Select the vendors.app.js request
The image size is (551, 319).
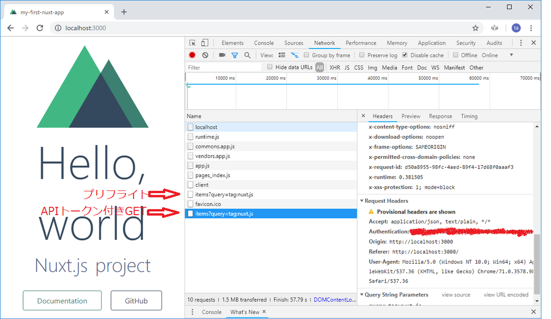click(x=271, y=156)
